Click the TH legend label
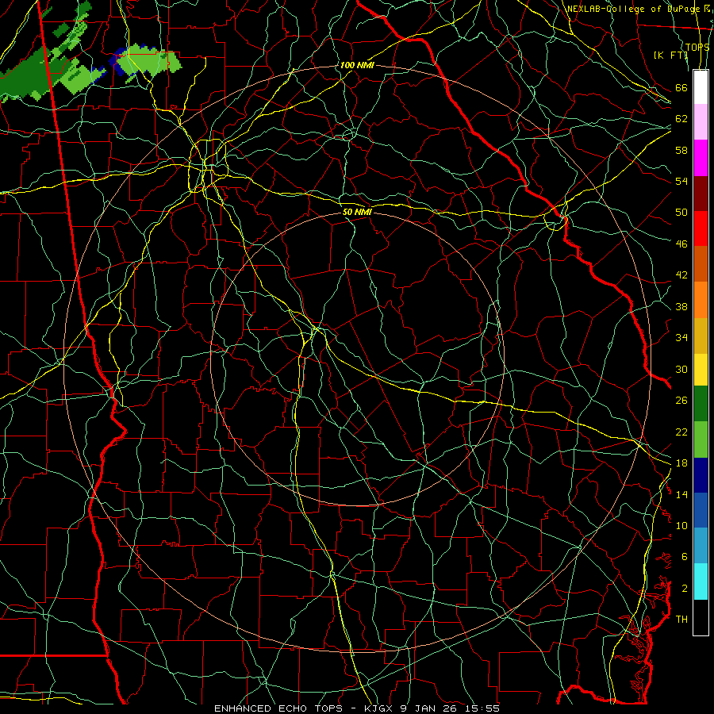This screenshot has width=714, height=714. click(681, 620)
